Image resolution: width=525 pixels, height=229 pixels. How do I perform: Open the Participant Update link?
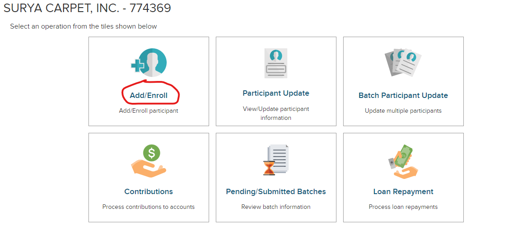(x=276, y=93)
